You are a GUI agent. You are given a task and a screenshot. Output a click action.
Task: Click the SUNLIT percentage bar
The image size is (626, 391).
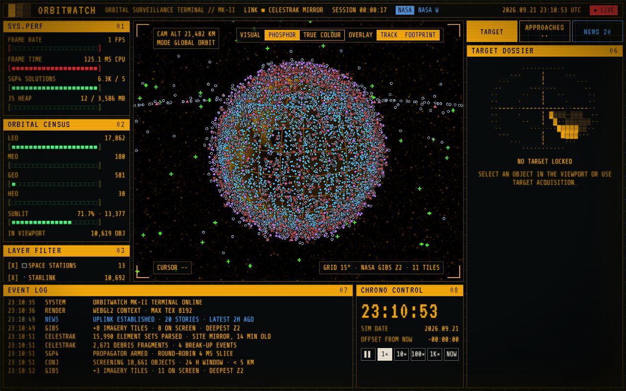pyautogui.click(x=54, y=222)
